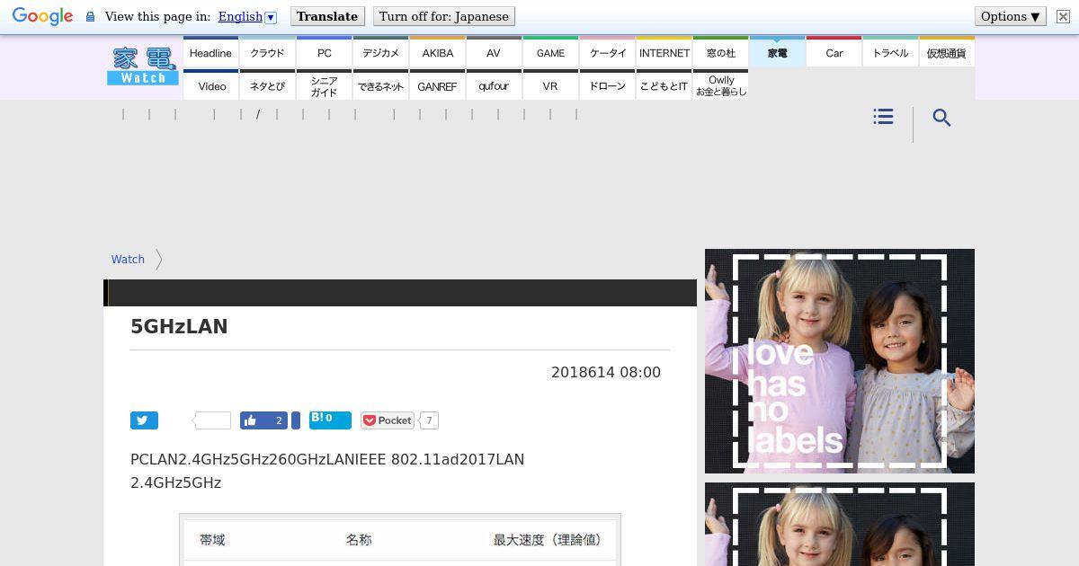Click the 家電 Watch site logo
The width and height of the screenshot is (1079, 566).
[143, 66]
